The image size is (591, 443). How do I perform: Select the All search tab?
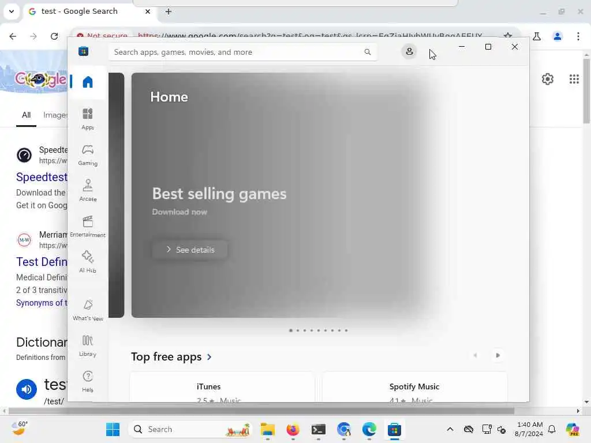[26, 115]
